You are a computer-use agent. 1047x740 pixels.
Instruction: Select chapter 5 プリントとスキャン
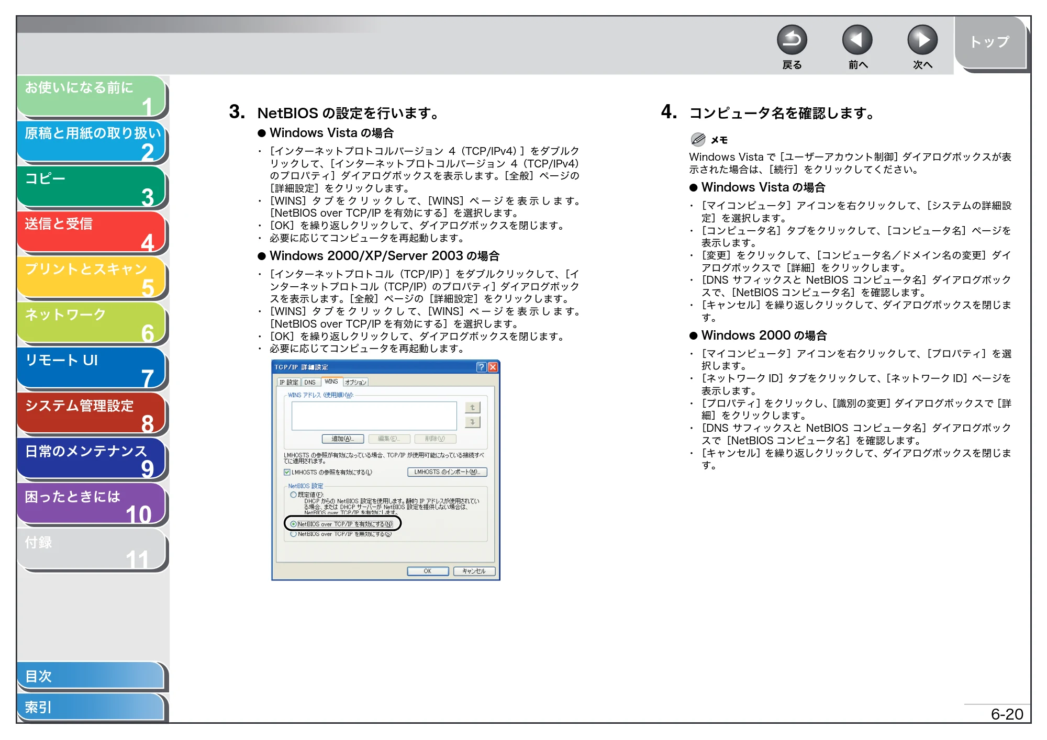pos(91,277)
